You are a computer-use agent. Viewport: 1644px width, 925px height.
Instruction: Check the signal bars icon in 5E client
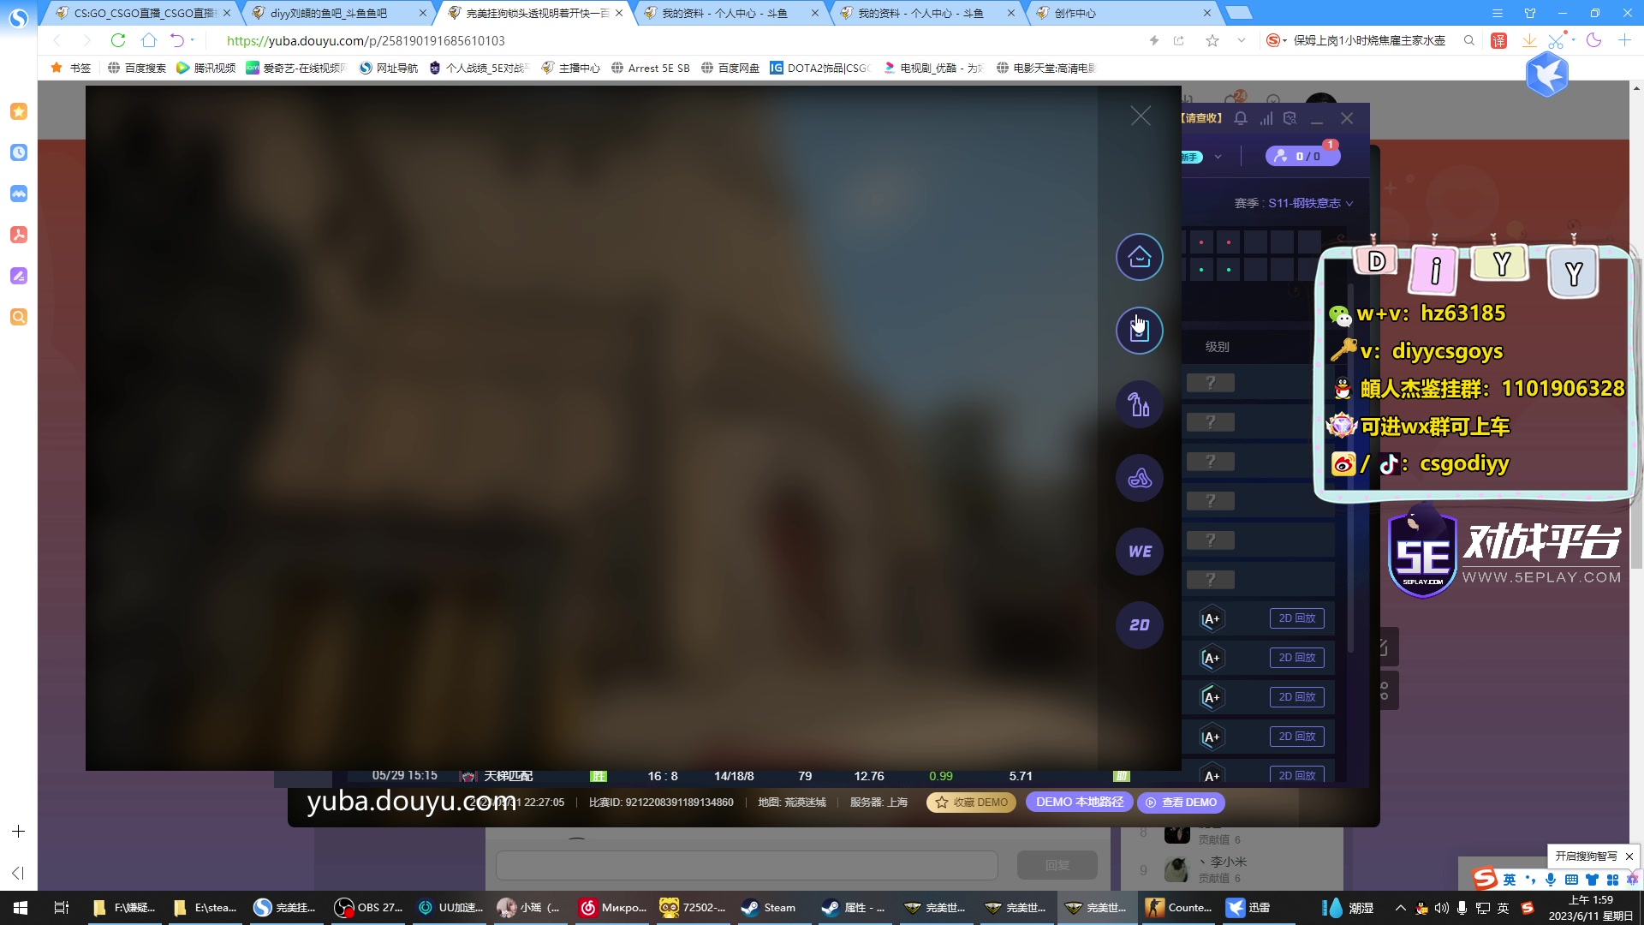(1266, 118)
